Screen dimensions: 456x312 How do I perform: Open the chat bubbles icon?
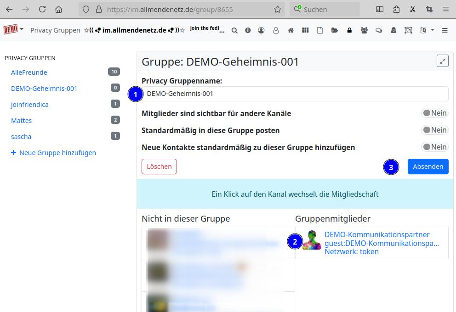(x=379, y=30)
